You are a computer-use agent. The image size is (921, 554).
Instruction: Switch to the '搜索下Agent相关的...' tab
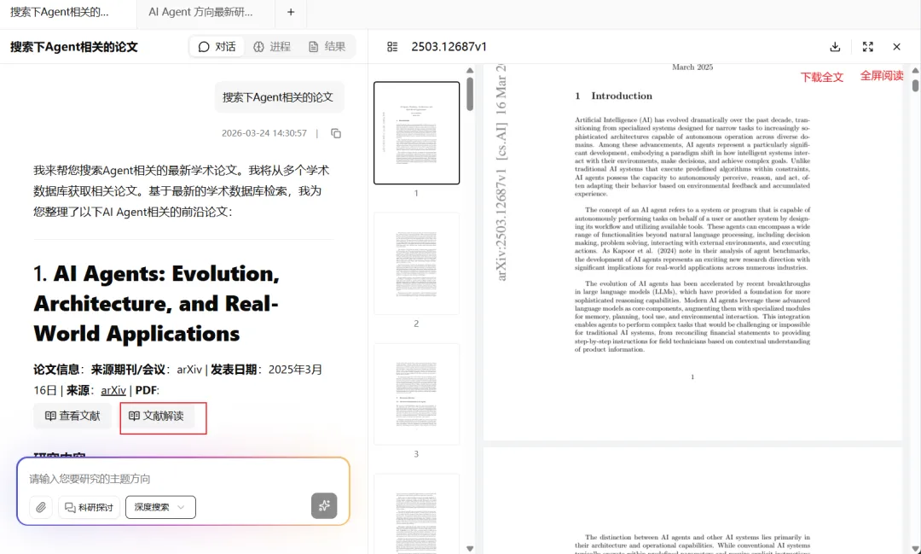tap(60, 12)
